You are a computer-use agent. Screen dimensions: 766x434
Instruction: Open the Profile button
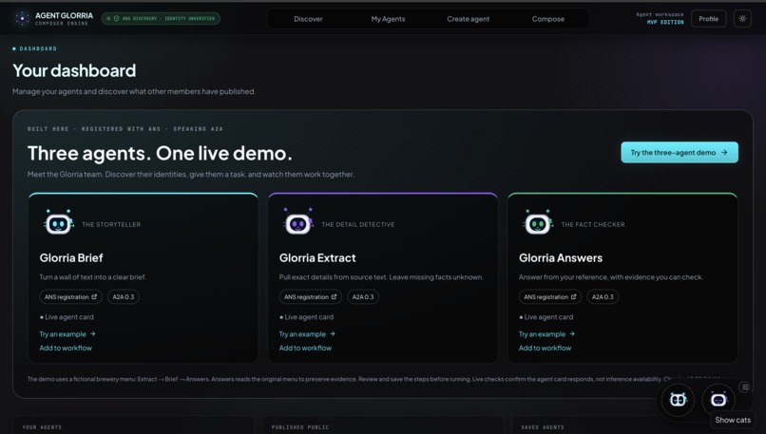708,19
